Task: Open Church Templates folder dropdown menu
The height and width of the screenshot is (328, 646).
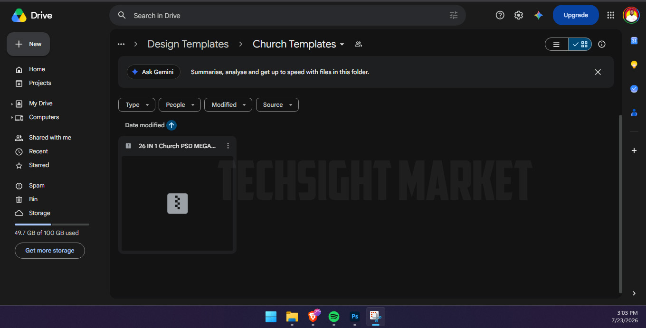Action: (342, 45)
